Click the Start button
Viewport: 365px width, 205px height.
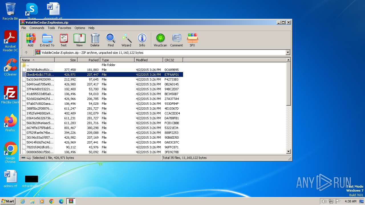(8, 201)
